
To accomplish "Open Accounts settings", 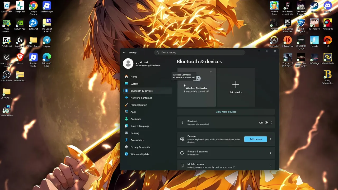I will coord(147,119).
